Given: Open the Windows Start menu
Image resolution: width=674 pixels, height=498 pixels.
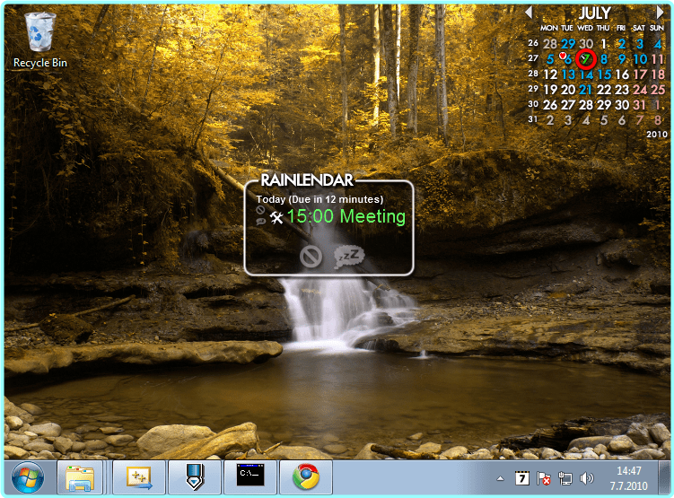Looking at the screenshot, I should tap(26, 476).
